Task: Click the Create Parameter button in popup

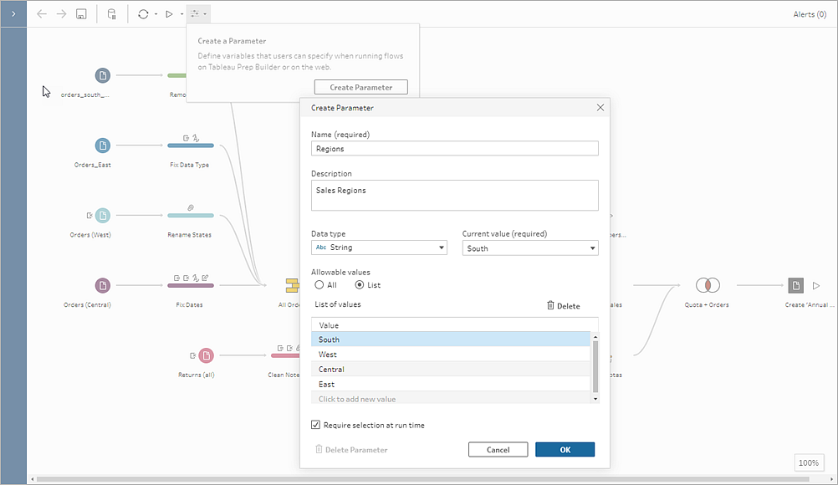Action: 360,87
